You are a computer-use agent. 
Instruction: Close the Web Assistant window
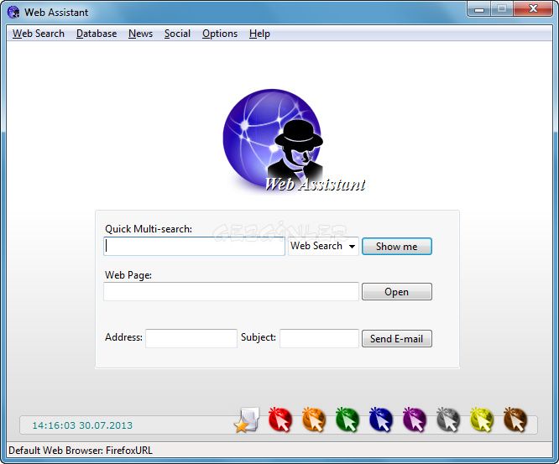[533, 9]
